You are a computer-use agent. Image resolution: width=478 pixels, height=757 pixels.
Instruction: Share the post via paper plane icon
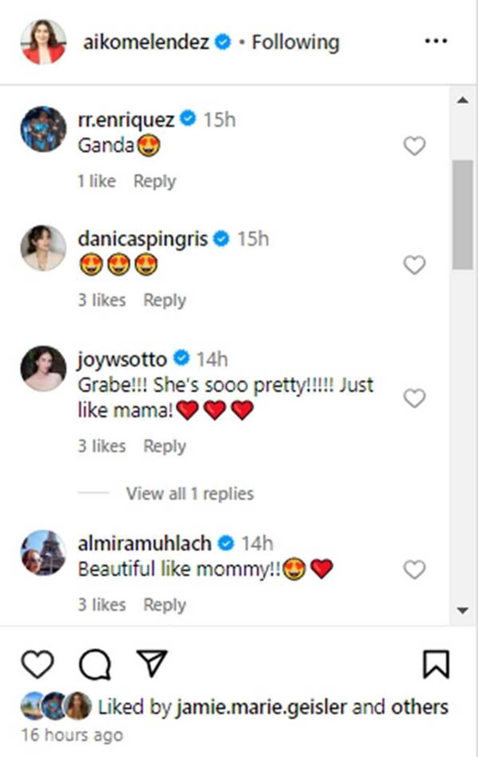coord(152,663)
